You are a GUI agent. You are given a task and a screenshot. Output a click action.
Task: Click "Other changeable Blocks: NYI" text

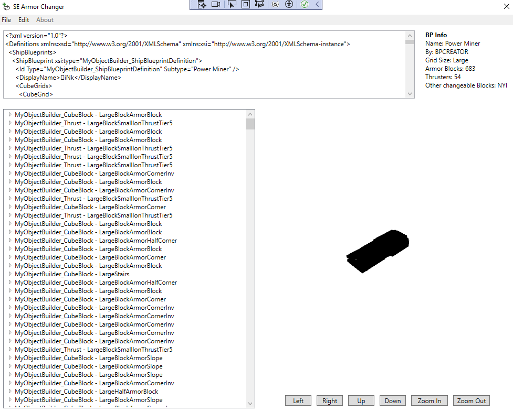pyautogui.click(x=466, y=85)
